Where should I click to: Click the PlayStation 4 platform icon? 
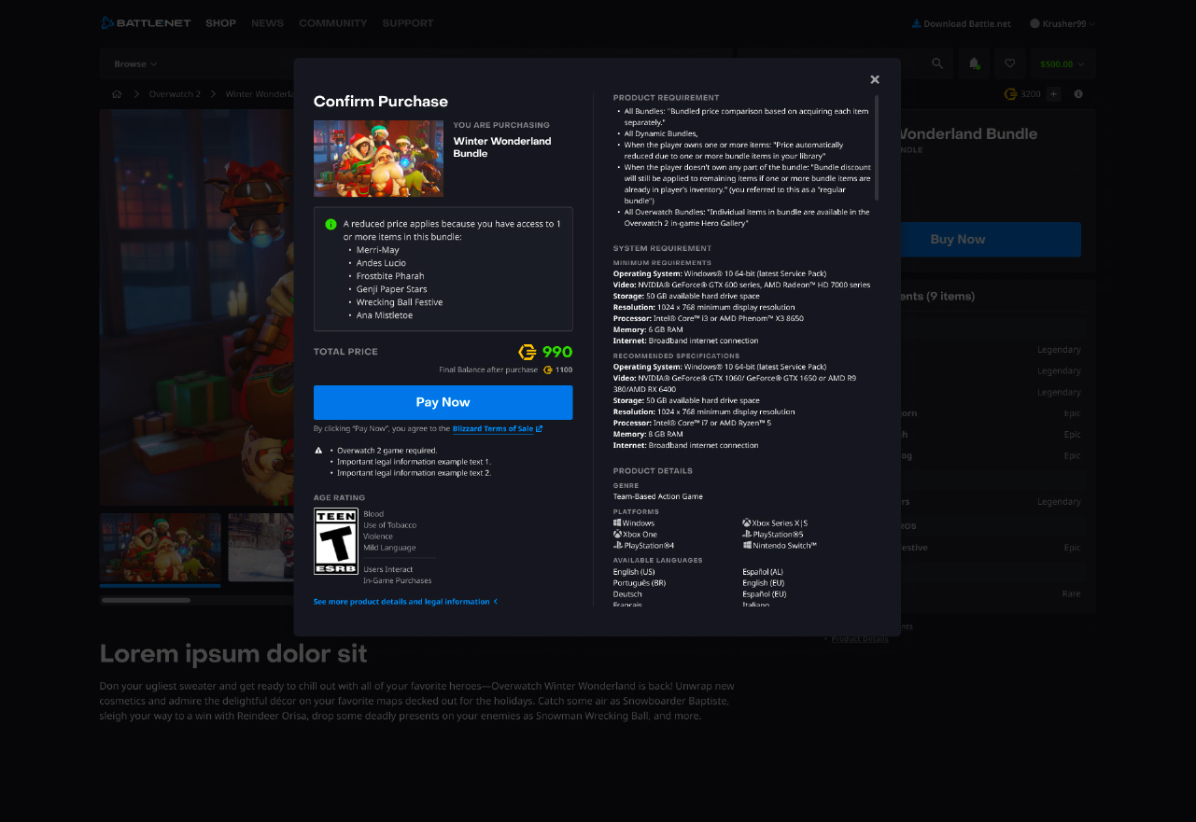[617, 546]
